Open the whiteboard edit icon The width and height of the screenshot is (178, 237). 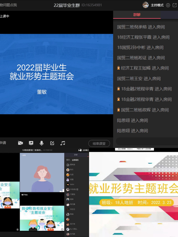click(52, 143)
